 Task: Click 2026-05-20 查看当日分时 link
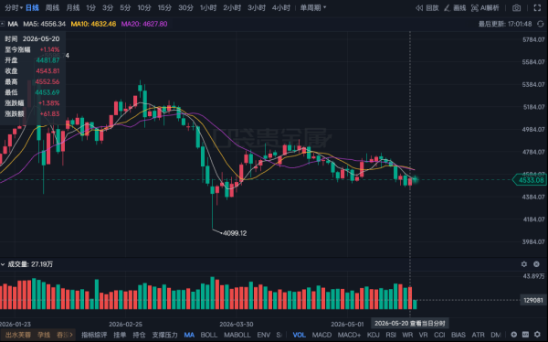pyautogui.click(x=410, y=324)
